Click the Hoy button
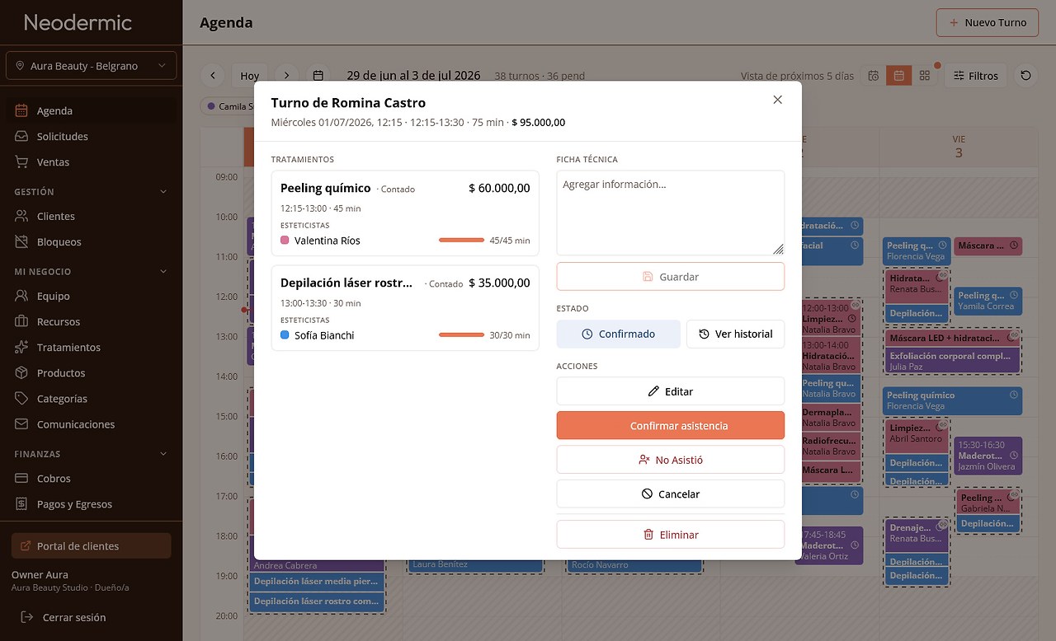The image size is (1056, 641). point(250,76)
